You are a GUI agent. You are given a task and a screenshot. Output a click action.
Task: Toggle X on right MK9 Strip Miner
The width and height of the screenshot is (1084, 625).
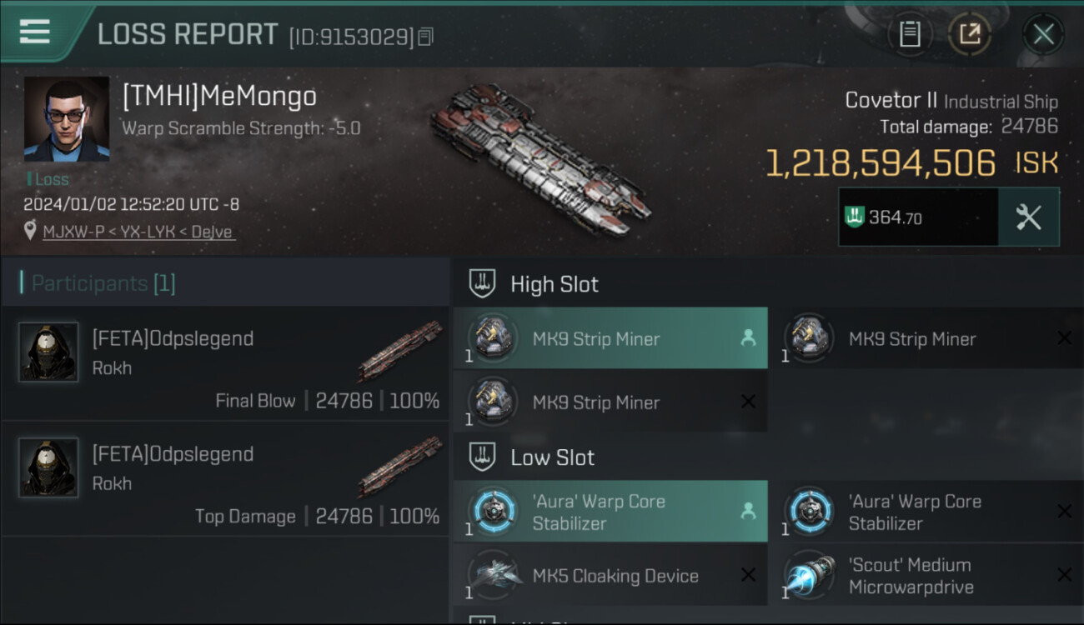tap(1064, 338)
